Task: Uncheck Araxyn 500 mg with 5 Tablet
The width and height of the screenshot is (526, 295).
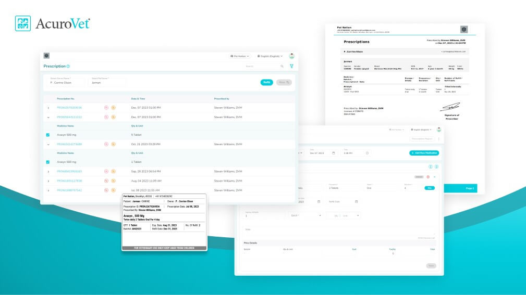Action: click(x=48, y=135)
